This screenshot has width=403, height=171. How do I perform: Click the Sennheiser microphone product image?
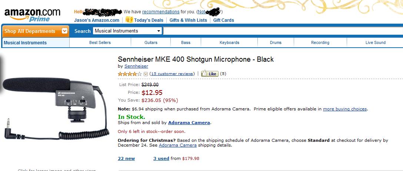point(56,107)
